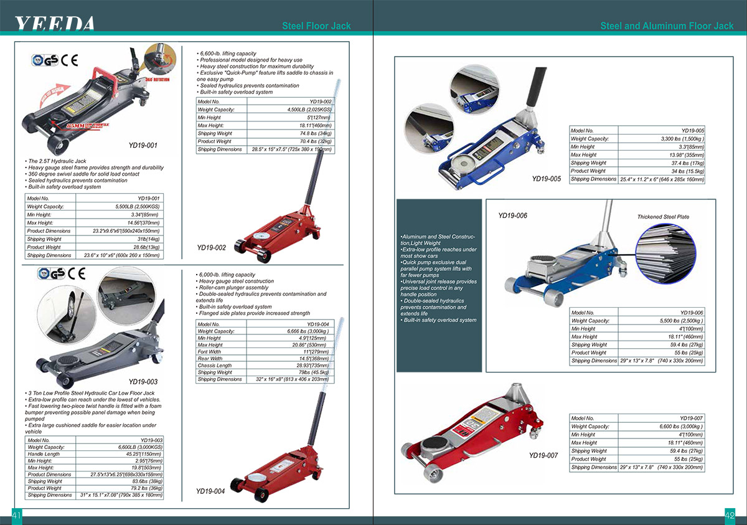Click the GS CE mark above the YD19-003 jack
Viewport: 747px width, 525px height.
tap(62, 273)
